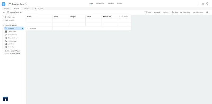
Task: Click Add table button
Action: click(39, 9)
